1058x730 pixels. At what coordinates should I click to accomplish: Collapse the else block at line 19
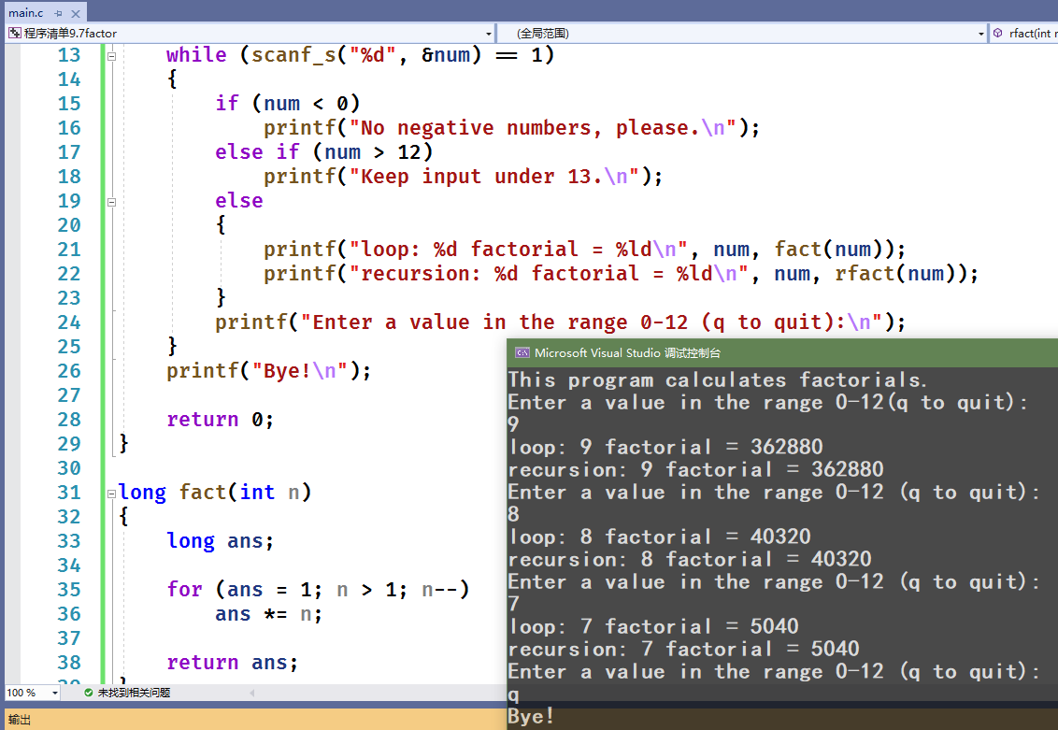[112, 202]
